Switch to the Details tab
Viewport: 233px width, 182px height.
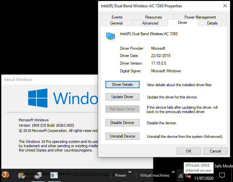tap(212, 23)
